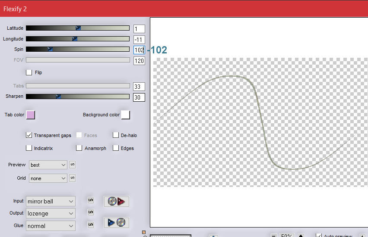Open the Grid dropdown
368x237 pixels.
click(48, 178)
